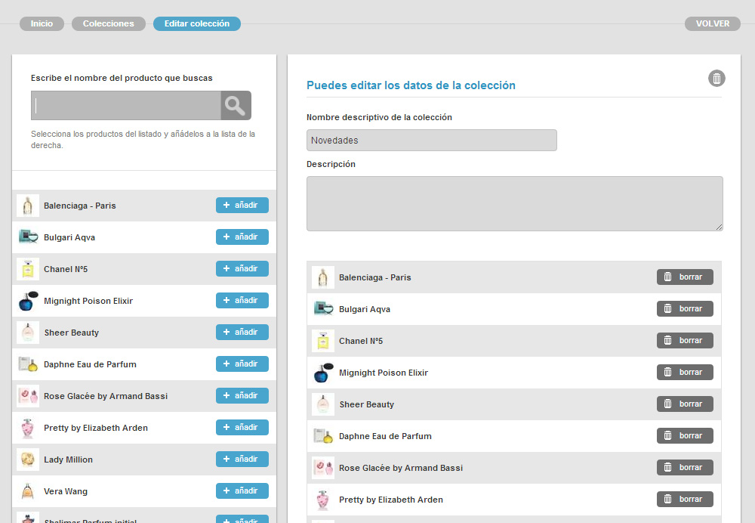
Task: Click the Pretty by Elizabeth Arden thumbnail in the collection list
Action: pyautogui.click(x=323, y=500)
